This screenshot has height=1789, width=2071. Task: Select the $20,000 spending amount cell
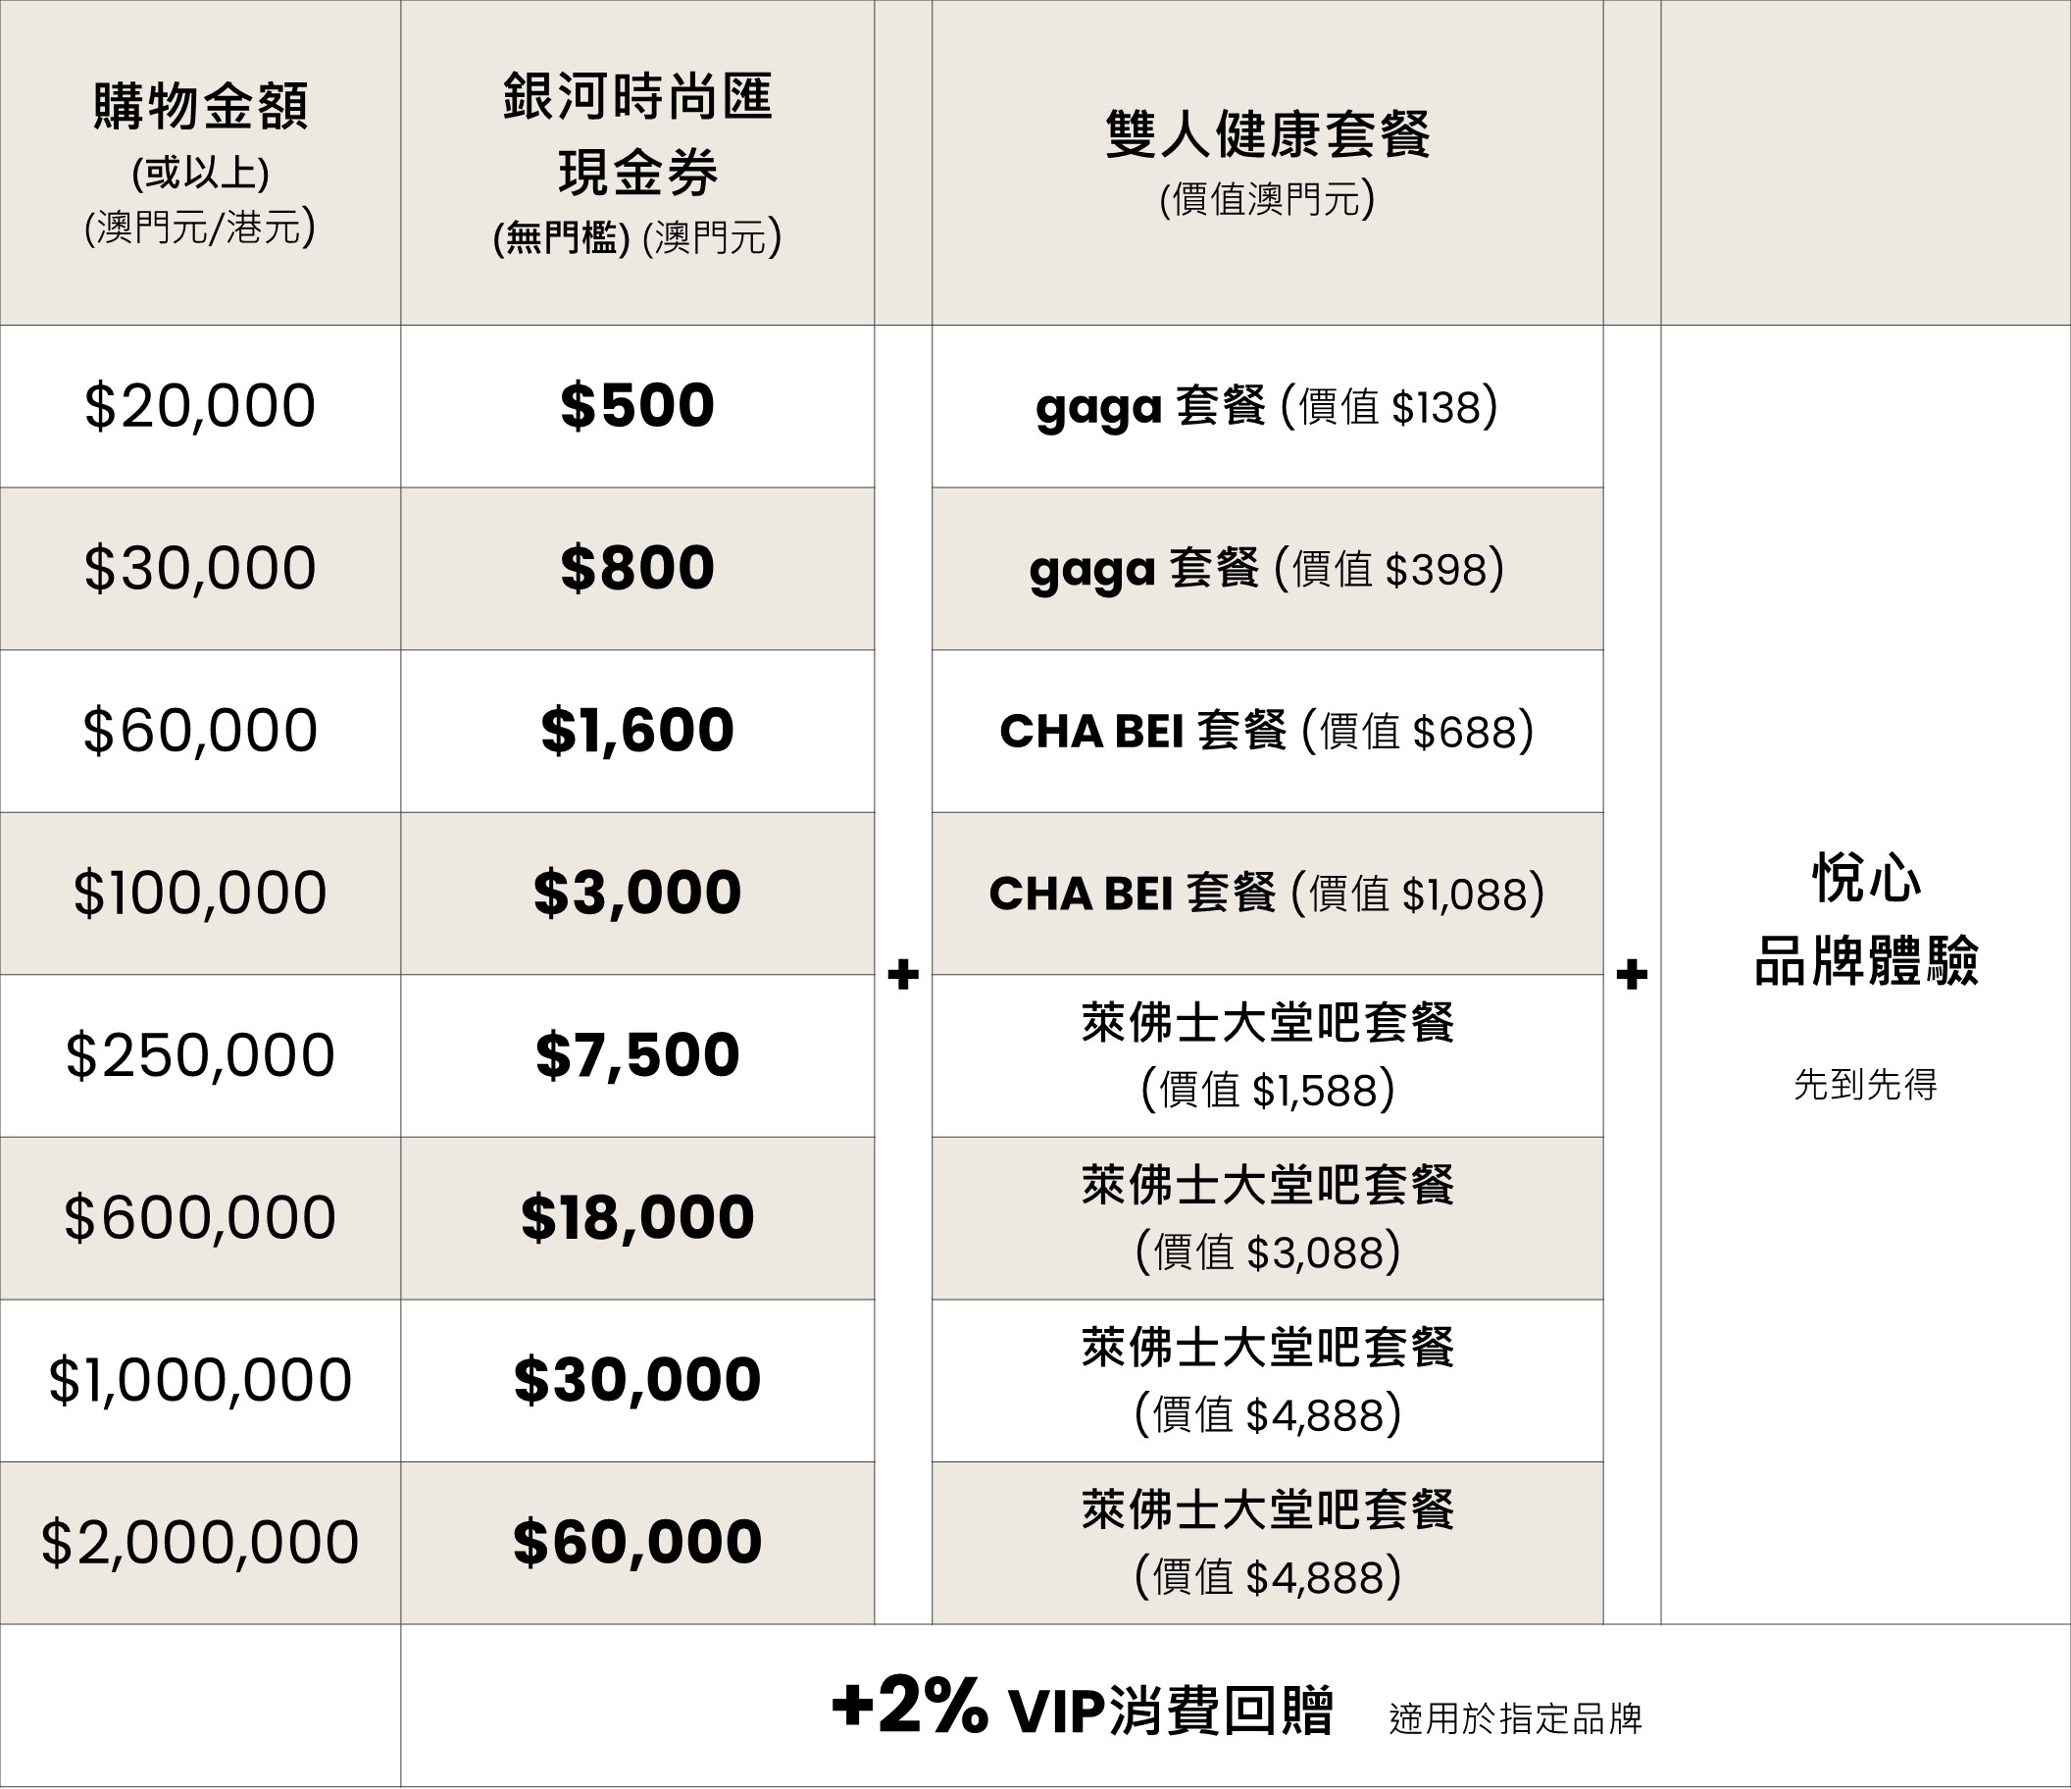200,406
